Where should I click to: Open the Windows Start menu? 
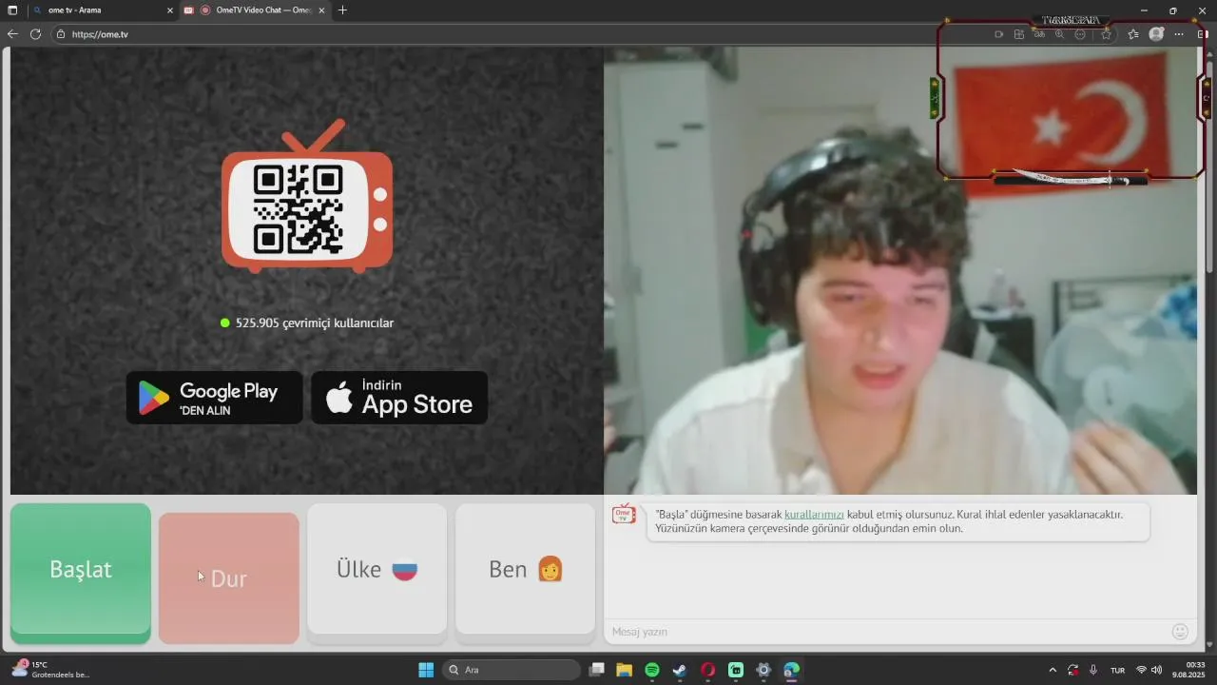[426, 670]
